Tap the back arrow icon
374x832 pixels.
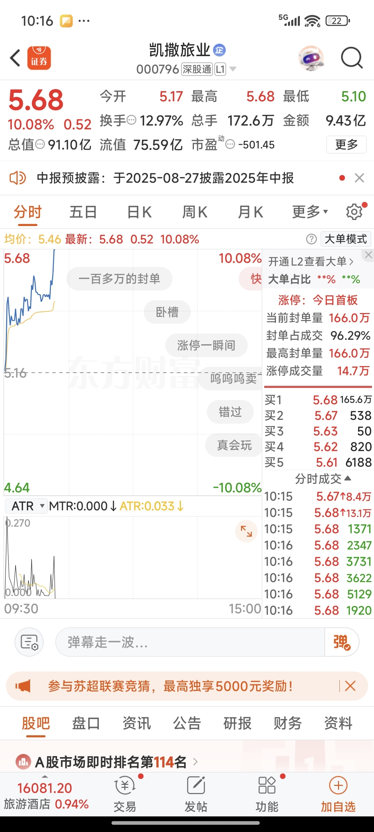[15, 58]
